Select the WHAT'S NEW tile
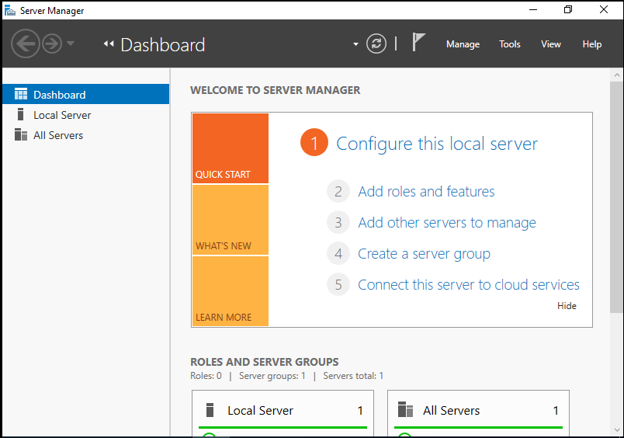Viewport: 624px width, 438px height. click(x=230, y=220)
